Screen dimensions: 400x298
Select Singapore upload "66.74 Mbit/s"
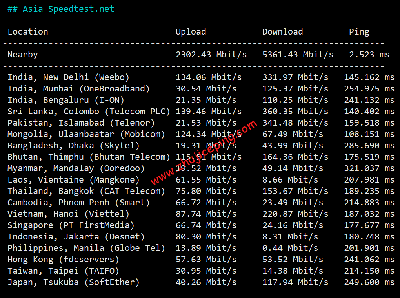(x=206, y=225)
